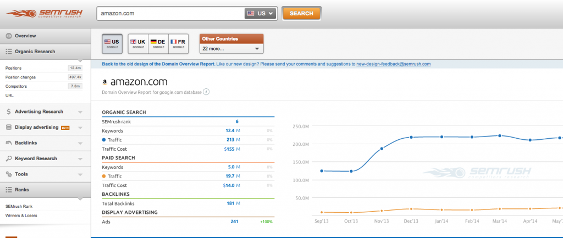Viewport: 563px width, 238px height.
Task: Click the paid Traffic value 19.7 M
Action: click(x=233, y=177)
